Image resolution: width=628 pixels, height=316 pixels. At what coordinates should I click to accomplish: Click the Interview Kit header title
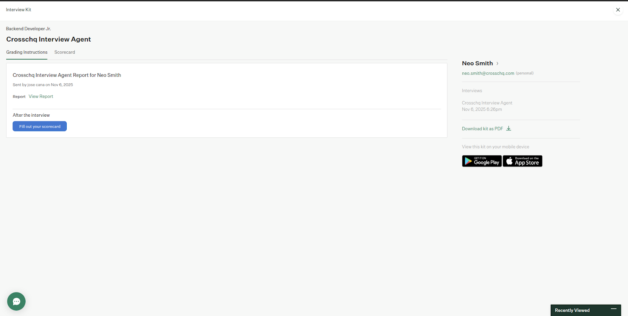point(18,10)
